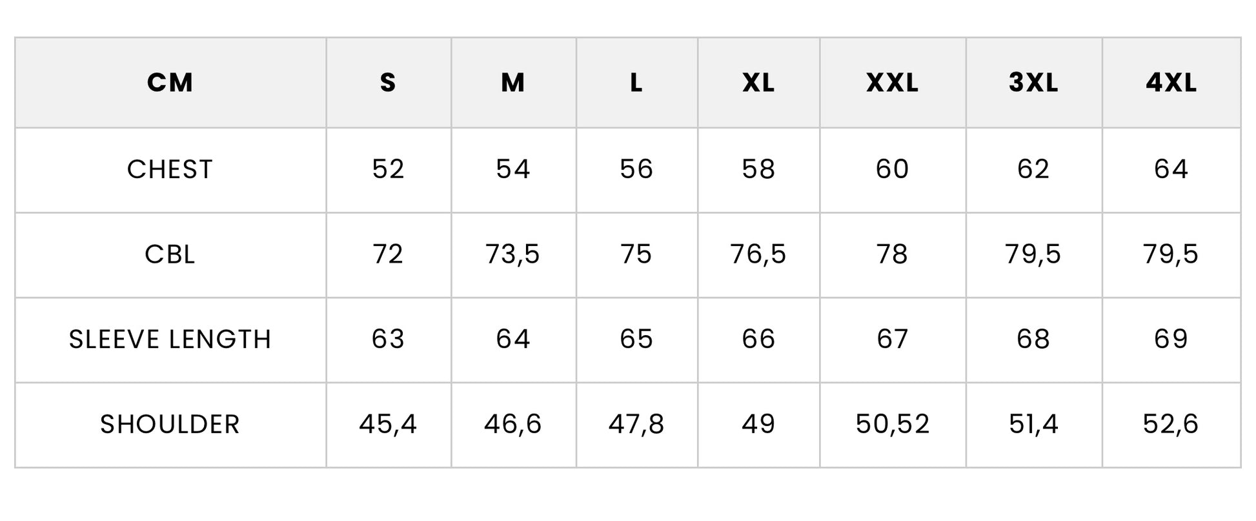Viewport: 1256px width, 521px height.
Task: Click the CHEST row label
Action: point(170,170)
